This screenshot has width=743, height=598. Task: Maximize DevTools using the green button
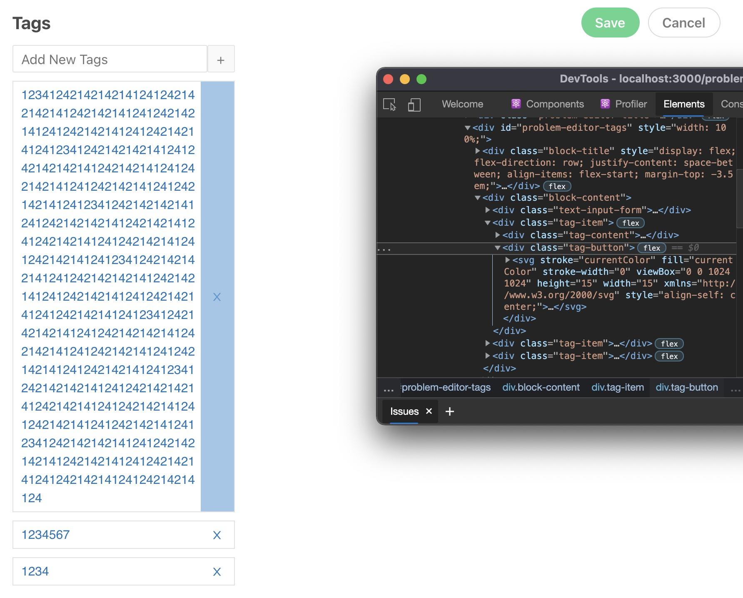421,79
